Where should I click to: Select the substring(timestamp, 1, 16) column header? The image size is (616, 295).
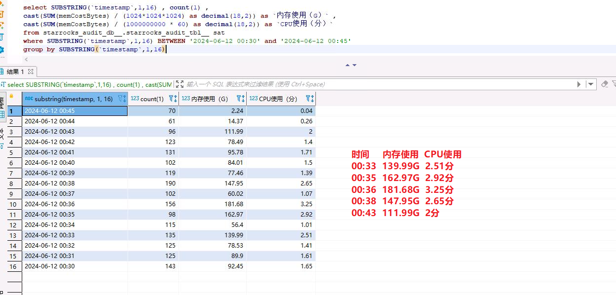tap(75, 99)
